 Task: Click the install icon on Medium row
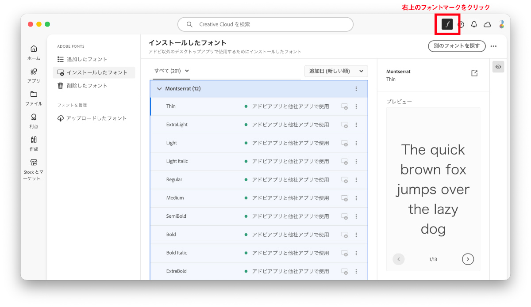[344, 198]
